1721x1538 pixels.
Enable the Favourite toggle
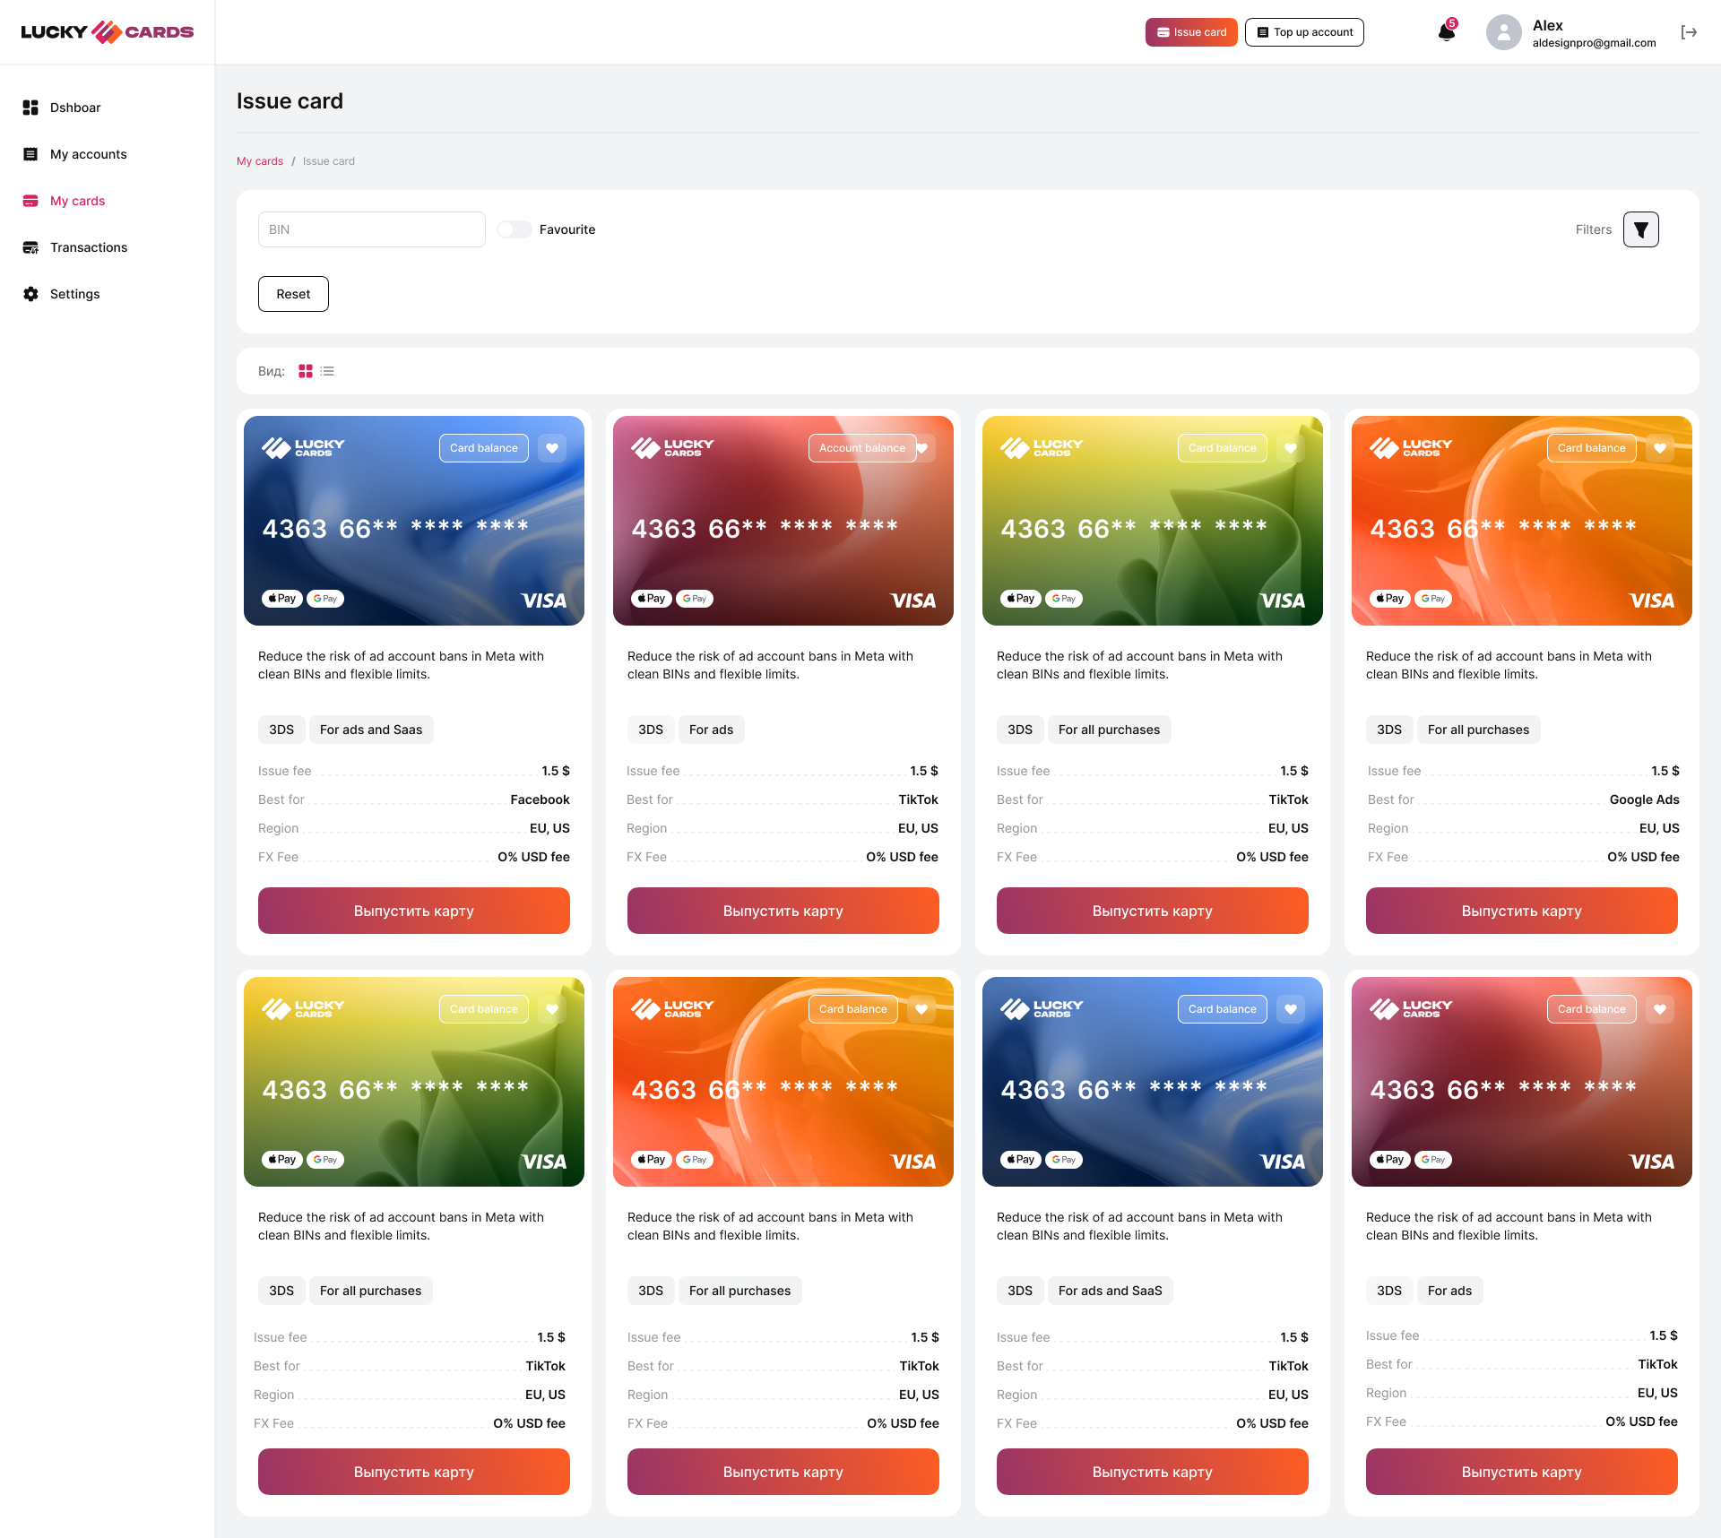(x=514, y=229)
